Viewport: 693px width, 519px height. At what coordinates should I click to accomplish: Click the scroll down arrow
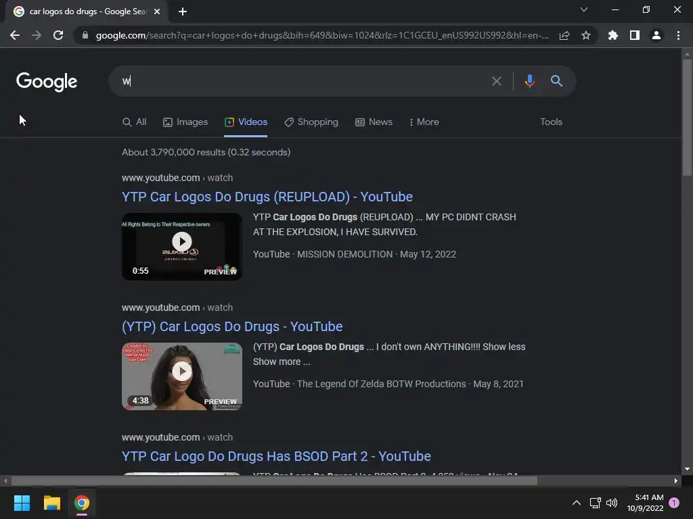point(687,469)
